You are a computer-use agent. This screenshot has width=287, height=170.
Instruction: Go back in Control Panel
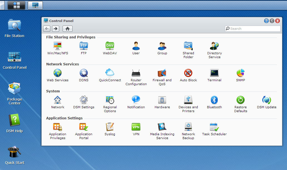click(47, 29)
